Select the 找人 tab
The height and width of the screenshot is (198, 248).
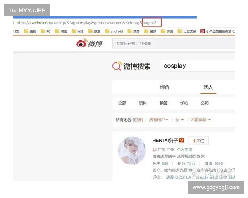click(208, 87)
